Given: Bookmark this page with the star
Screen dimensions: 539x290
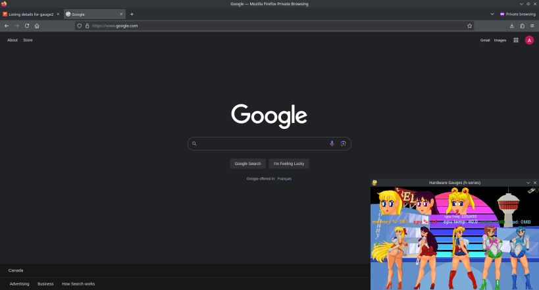Looking at the screenshot, I should [469, 26].
